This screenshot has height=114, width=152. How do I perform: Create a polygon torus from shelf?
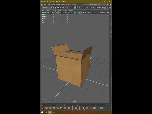pos(61,108)
